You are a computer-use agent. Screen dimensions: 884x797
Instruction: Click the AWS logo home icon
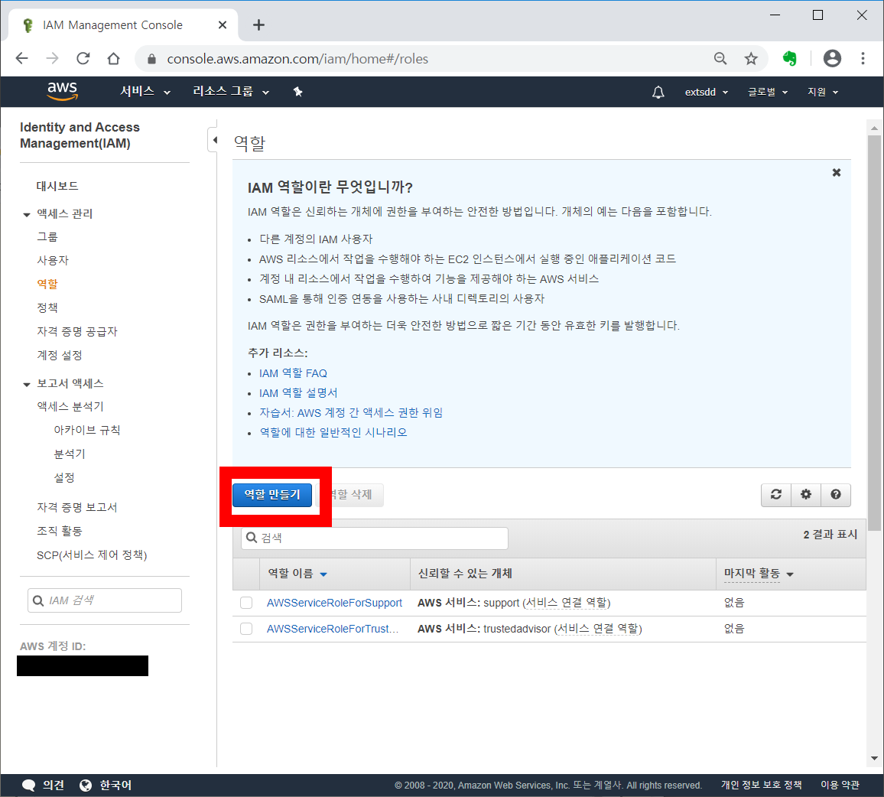[62, 91]
